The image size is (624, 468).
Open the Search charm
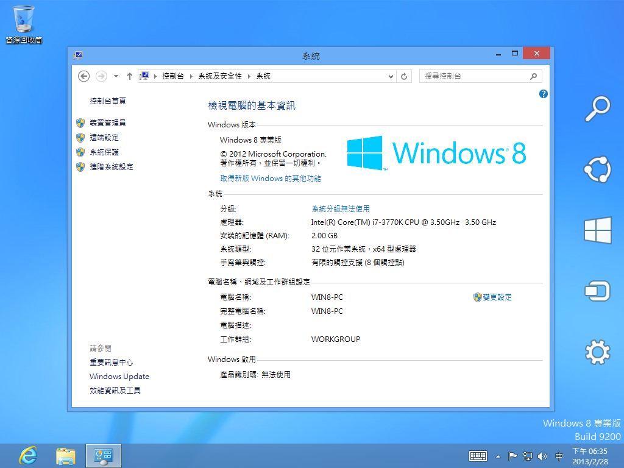pyautogui.click(x=597, y=108)
